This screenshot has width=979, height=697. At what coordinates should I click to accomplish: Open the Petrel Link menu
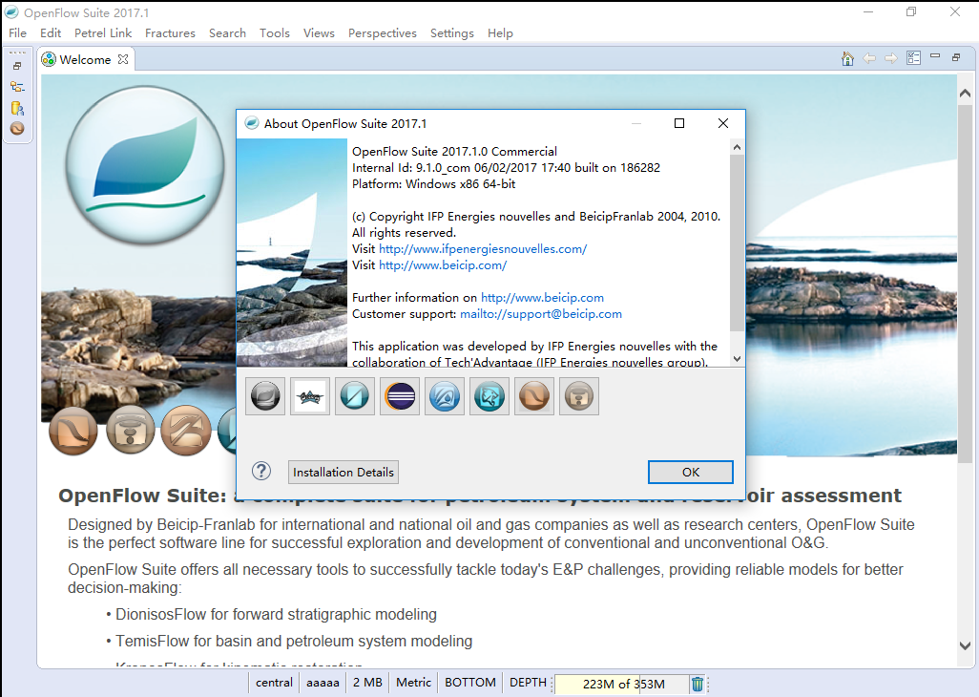coord(103,33)
